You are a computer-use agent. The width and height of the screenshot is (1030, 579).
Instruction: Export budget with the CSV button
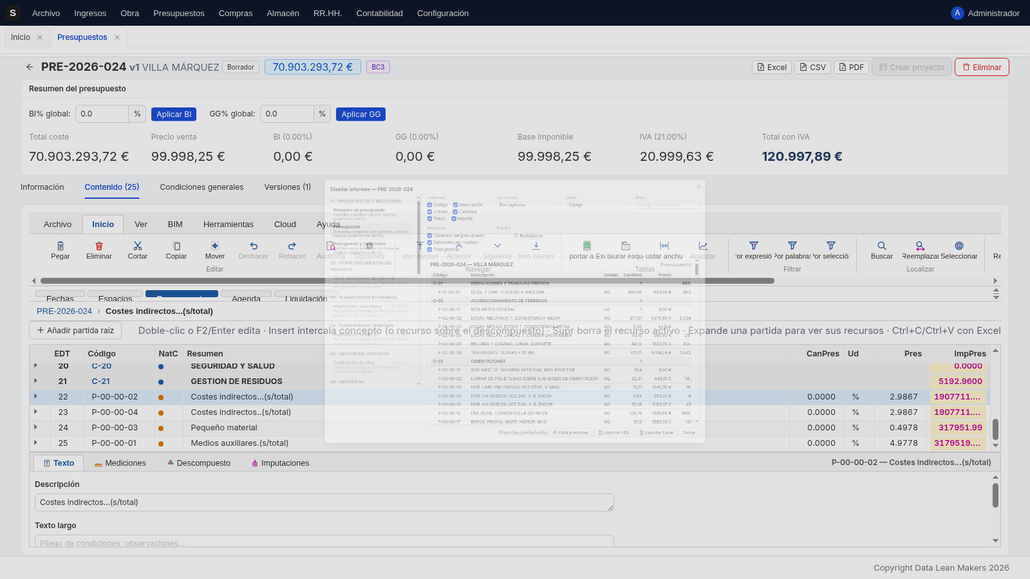point(812,67)
